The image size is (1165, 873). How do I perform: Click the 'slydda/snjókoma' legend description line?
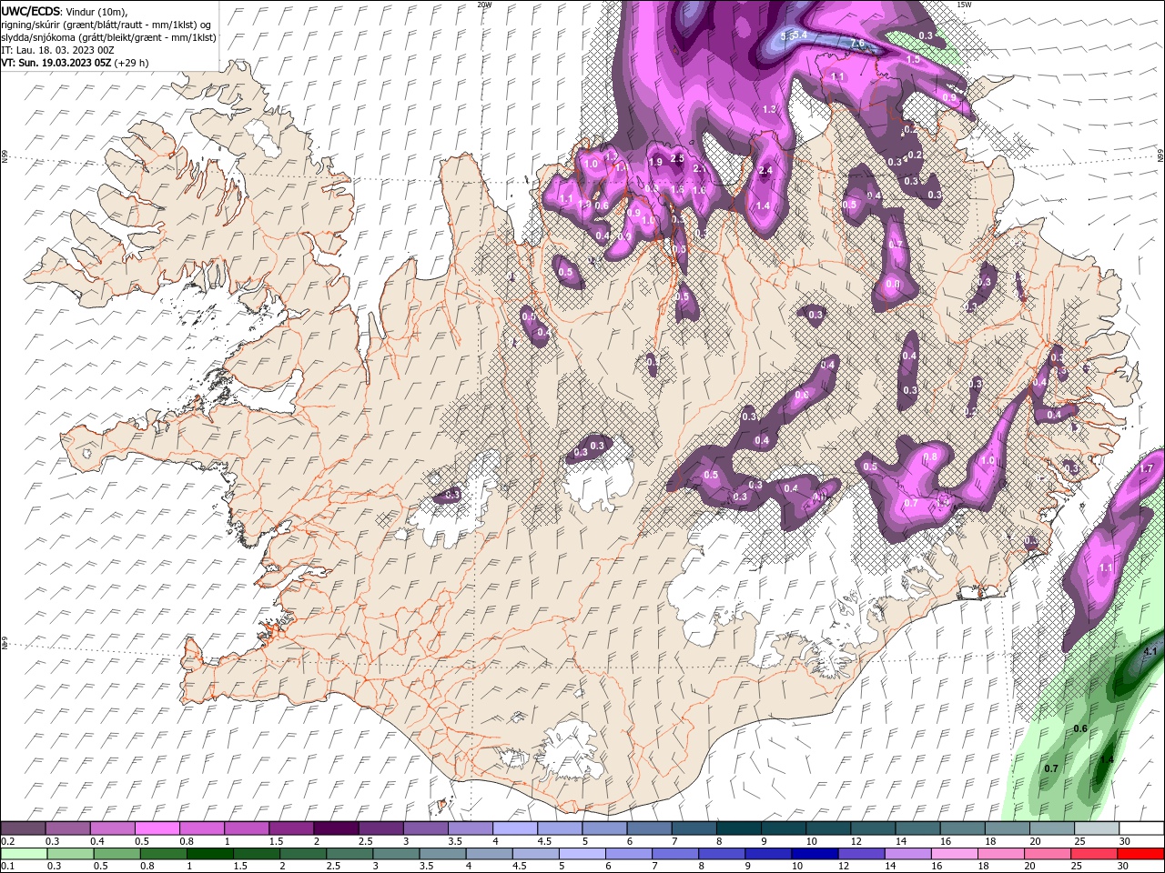pyautogui.click(x=108, y=37)
